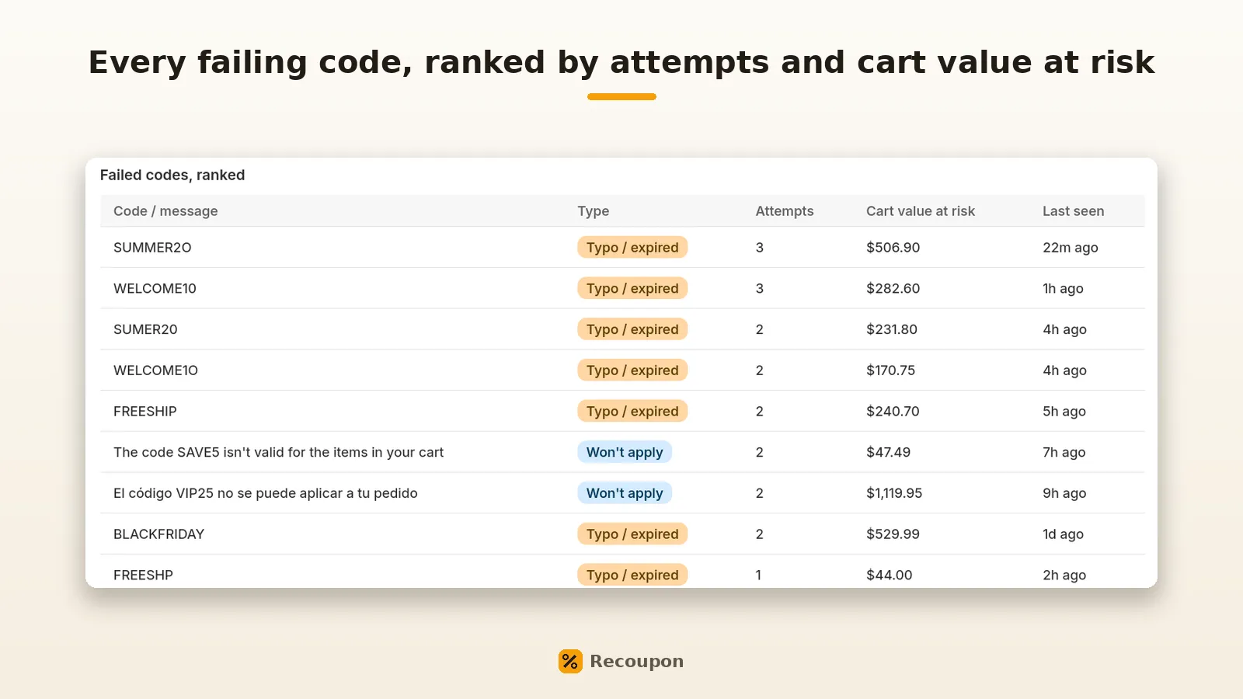Click the 1d ago timestamp
The image size is (1243, 699).
[1063, 534]
